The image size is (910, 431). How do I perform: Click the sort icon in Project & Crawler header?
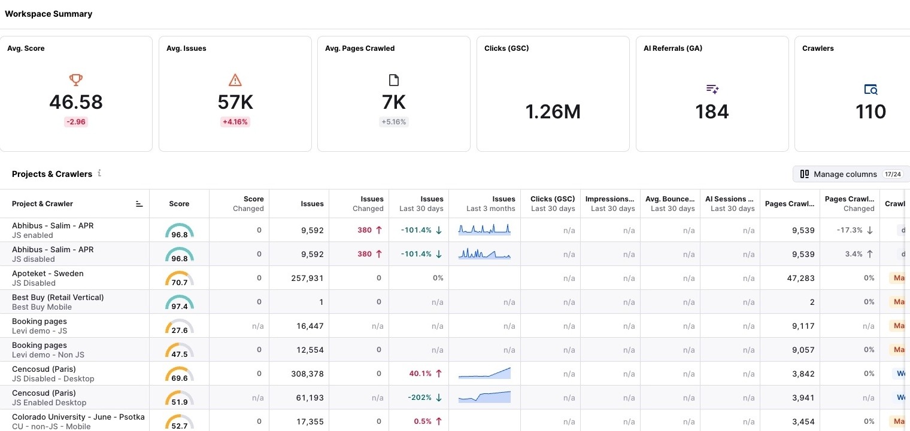pyautogui.click(x=139, y=204)
